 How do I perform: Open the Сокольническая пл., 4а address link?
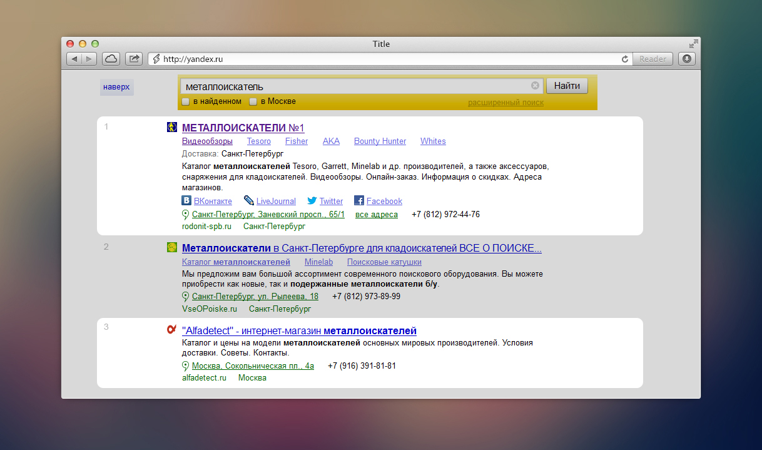point(253,366)
